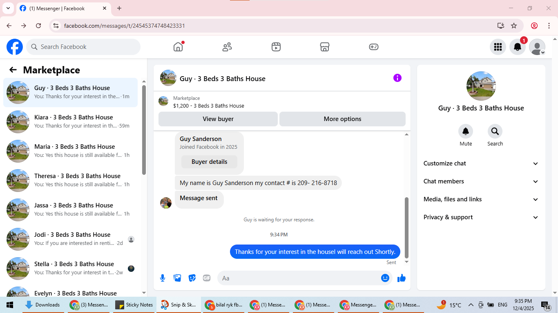Click the Search Facebook field
Image resolution: width=558 pixels, height=313 pixels.
point(83,47)
